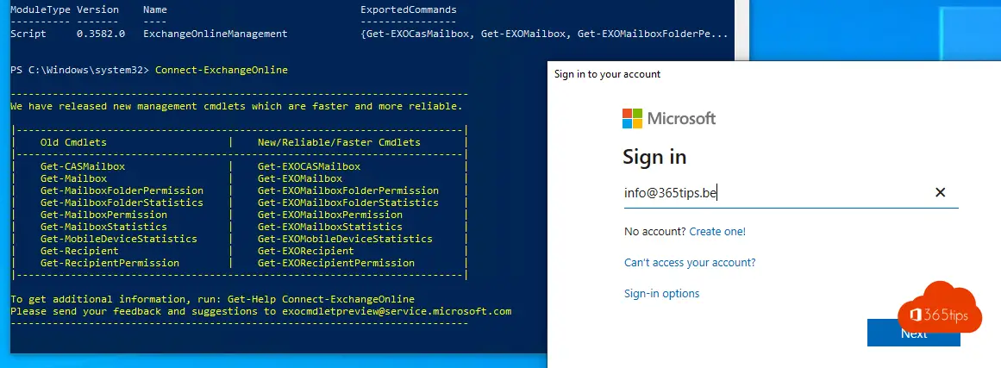This screenshot has width=1001, height=368.
Task: Click 'Get-EXORecipient' in the new cmdlets column
Action: coord(306,251)
